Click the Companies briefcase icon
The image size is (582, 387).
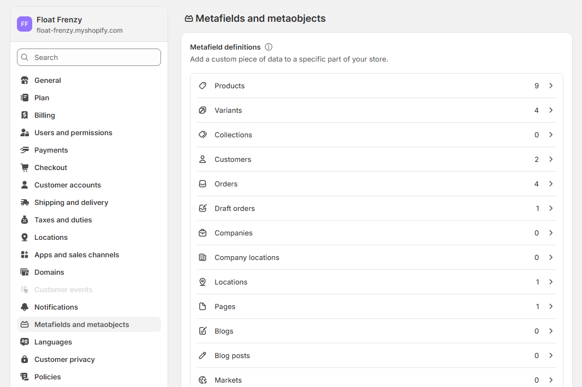tap(203, 233)
